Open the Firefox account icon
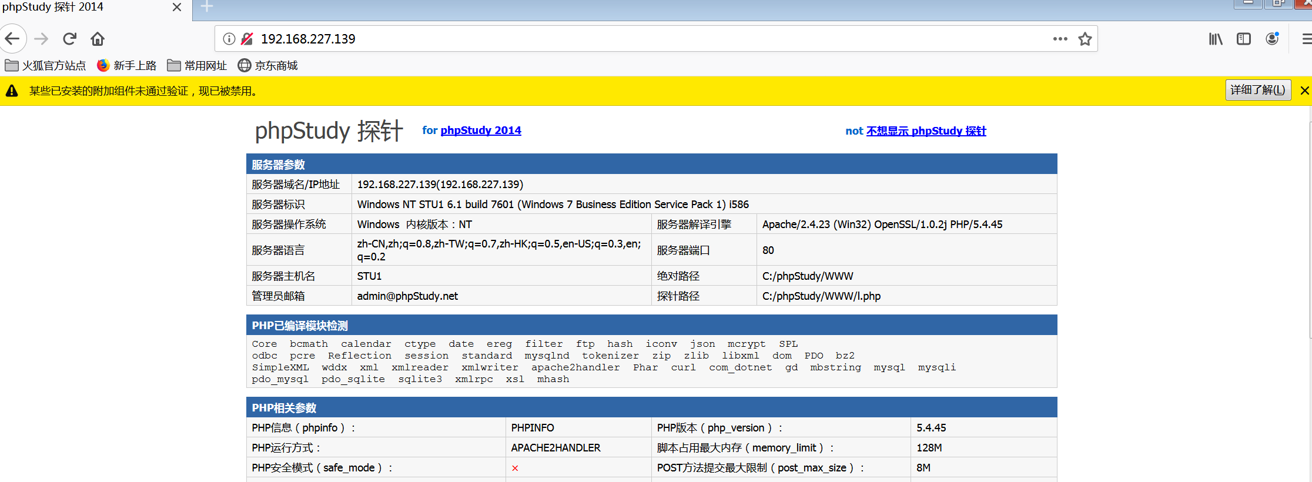This screenshot has width=1312, height=482. click(x=1272, y=39)
